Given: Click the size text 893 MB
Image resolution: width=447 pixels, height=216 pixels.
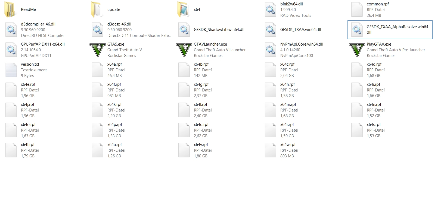Looking at the screenshot, I should [x=287, y=156].
